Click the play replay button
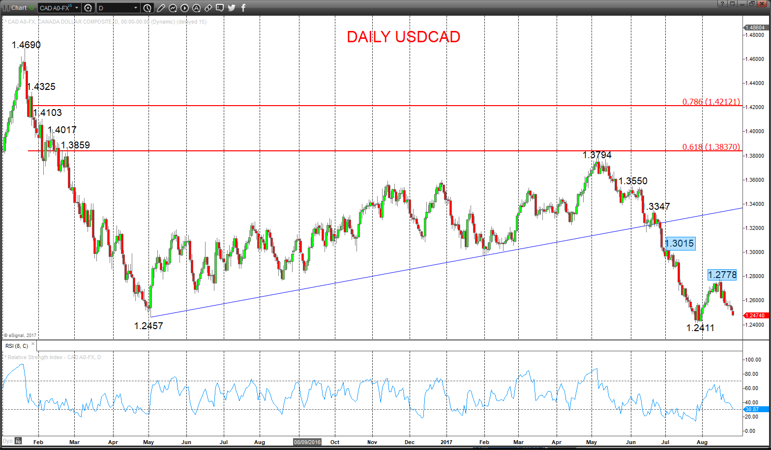Image resolution: width=771 pixels, height=450 pixels. coord(184,8)
